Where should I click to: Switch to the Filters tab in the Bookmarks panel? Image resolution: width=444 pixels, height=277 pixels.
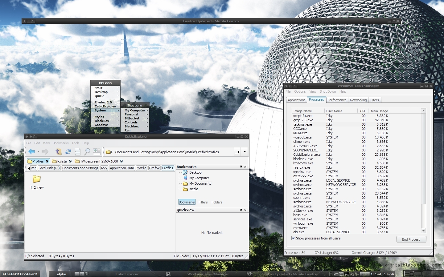203,202
